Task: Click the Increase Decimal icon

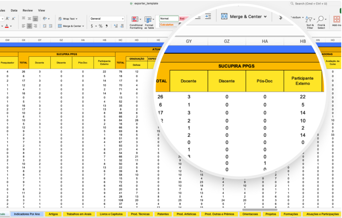Action: (x=116, y=26)
